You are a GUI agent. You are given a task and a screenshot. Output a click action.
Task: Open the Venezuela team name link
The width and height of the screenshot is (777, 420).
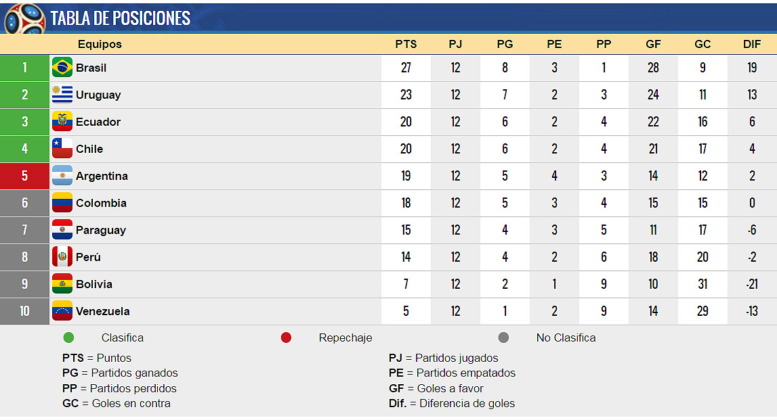pos(102,311)
